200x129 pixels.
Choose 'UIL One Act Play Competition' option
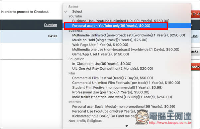tap(113, 69)
